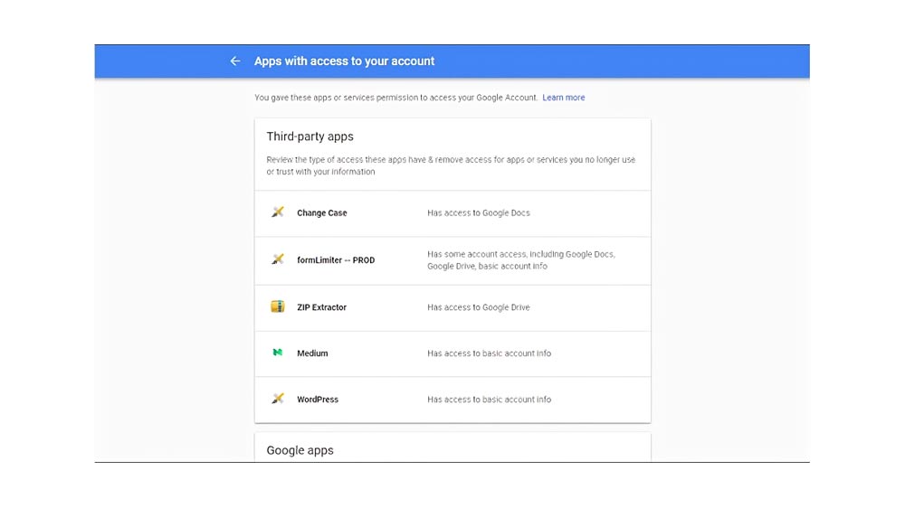Expand Change Case's Google Docs access details

pos(478,213)
